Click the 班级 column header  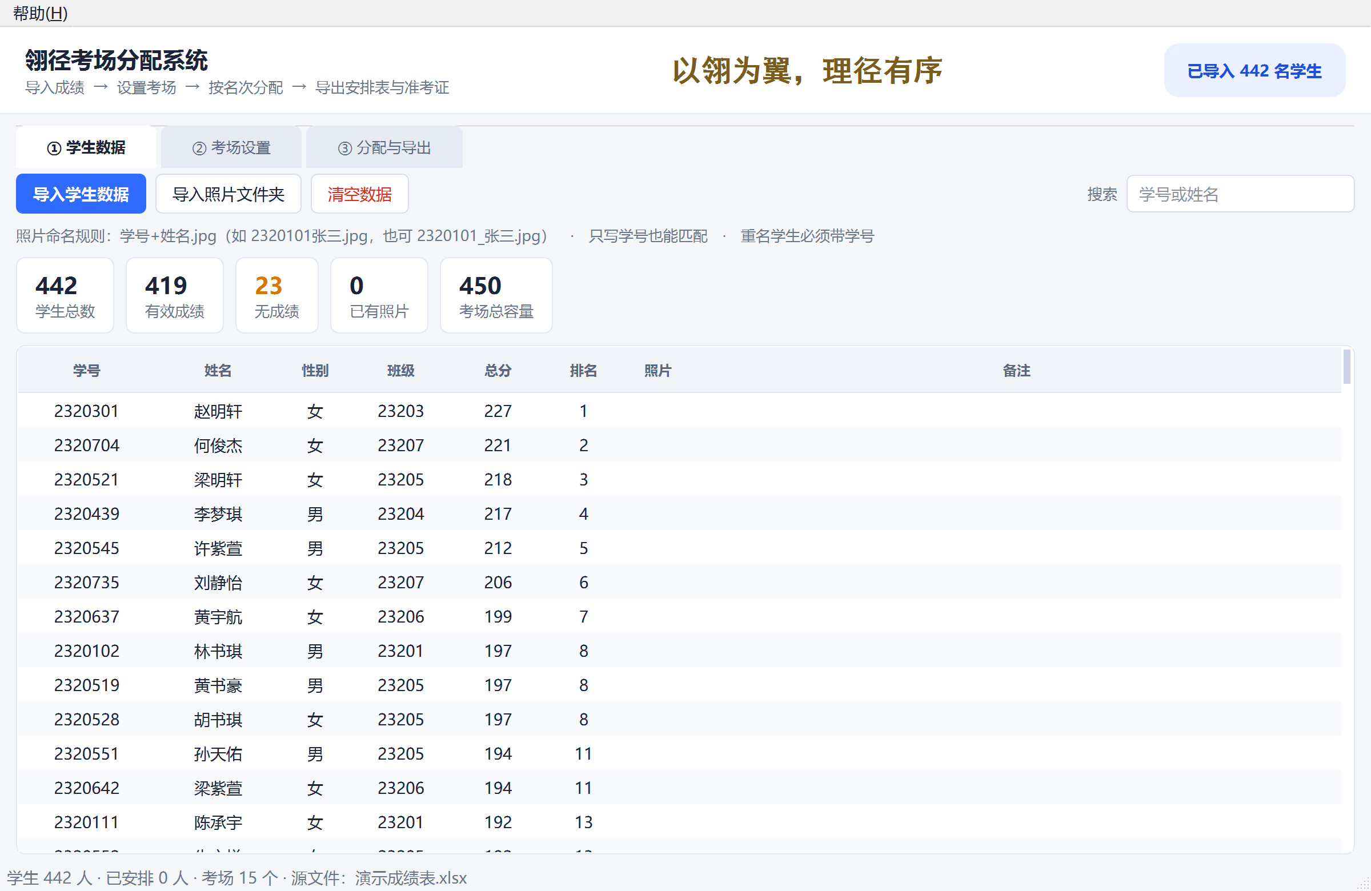click(401, 371)
